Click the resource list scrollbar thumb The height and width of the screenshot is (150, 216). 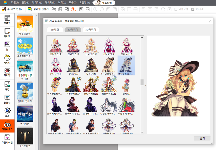coord(142,82)
